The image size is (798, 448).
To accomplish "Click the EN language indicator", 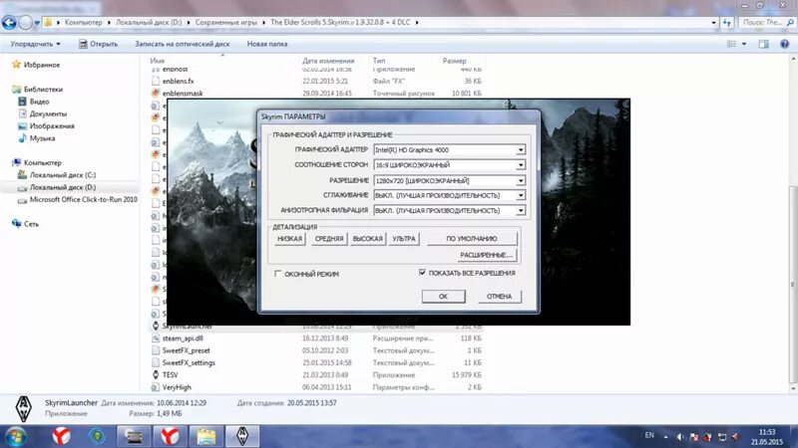I will click(649, 435).
